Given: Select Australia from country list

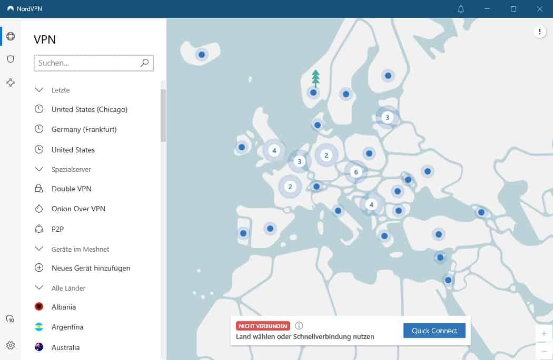Looking at the screenshot, I should tap(66, 347).
